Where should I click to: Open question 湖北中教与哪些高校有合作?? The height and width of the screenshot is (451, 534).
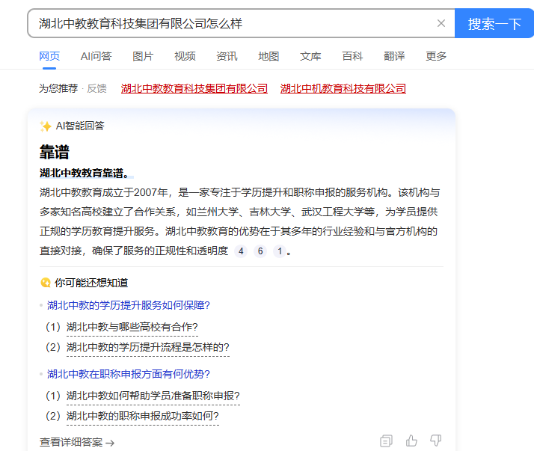tap(132, 328)
